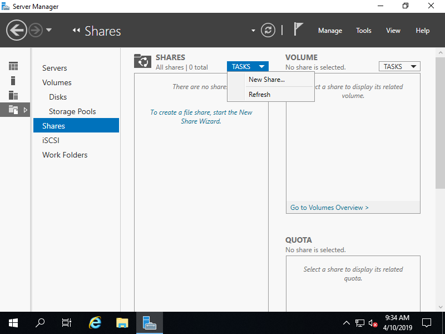This screenshot has height=334, width=445.
Task: Click the scrollbar down arrow
Action: [x=440, y=307]
